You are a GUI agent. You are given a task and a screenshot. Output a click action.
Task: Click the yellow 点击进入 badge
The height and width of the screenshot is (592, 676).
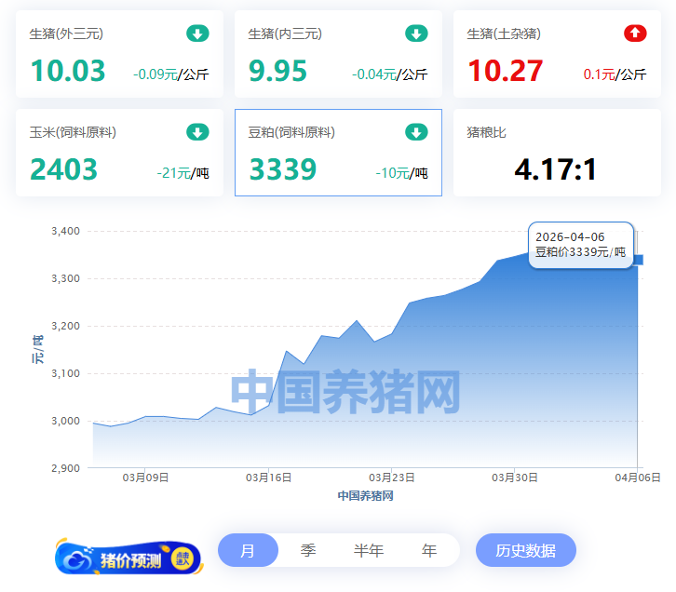(x=182, y=558)
